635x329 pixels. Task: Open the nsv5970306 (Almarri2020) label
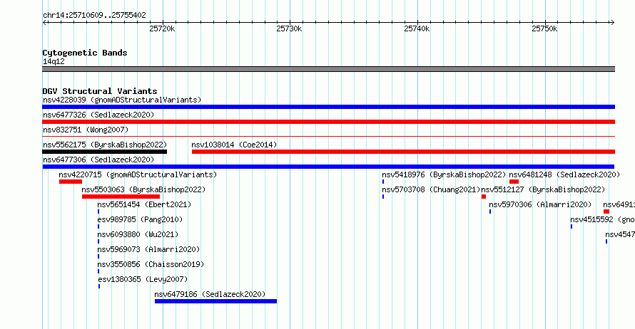tap(540, 204)
